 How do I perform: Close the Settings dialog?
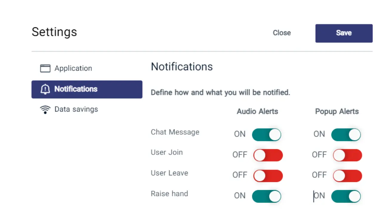pos(282,33)
